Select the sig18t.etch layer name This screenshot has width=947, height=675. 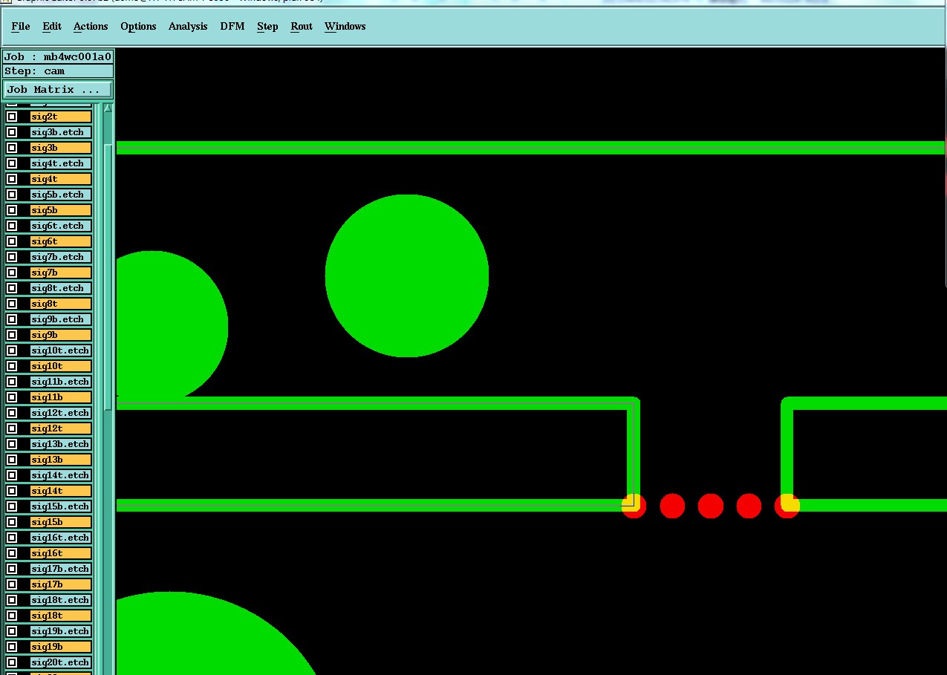[61, 600]
